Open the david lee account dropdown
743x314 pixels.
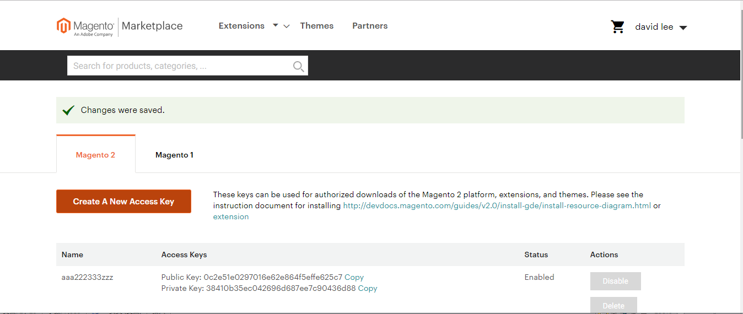[661, 27]
